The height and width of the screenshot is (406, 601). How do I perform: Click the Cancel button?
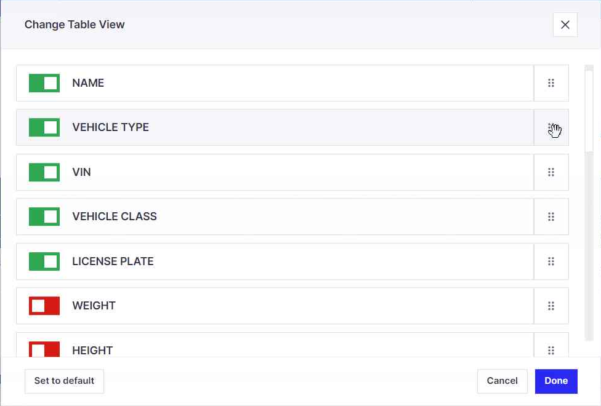pos(502,381)
